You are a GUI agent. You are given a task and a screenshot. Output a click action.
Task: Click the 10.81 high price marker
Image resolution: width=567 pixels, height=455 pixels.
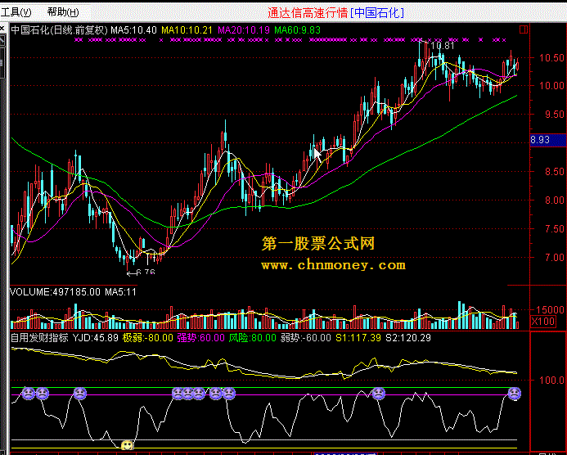[x=443, y=46]
